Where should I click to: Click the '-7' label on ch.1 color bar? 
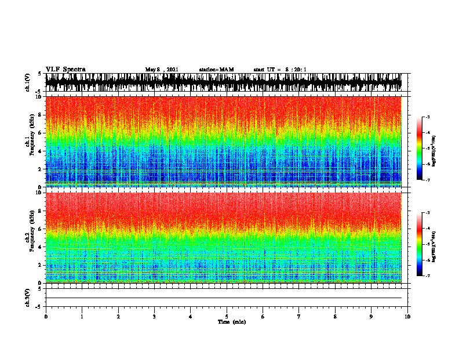pos(428,180)
